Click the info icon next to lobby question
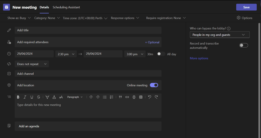 pyautogui.click(x=229, y=29)
